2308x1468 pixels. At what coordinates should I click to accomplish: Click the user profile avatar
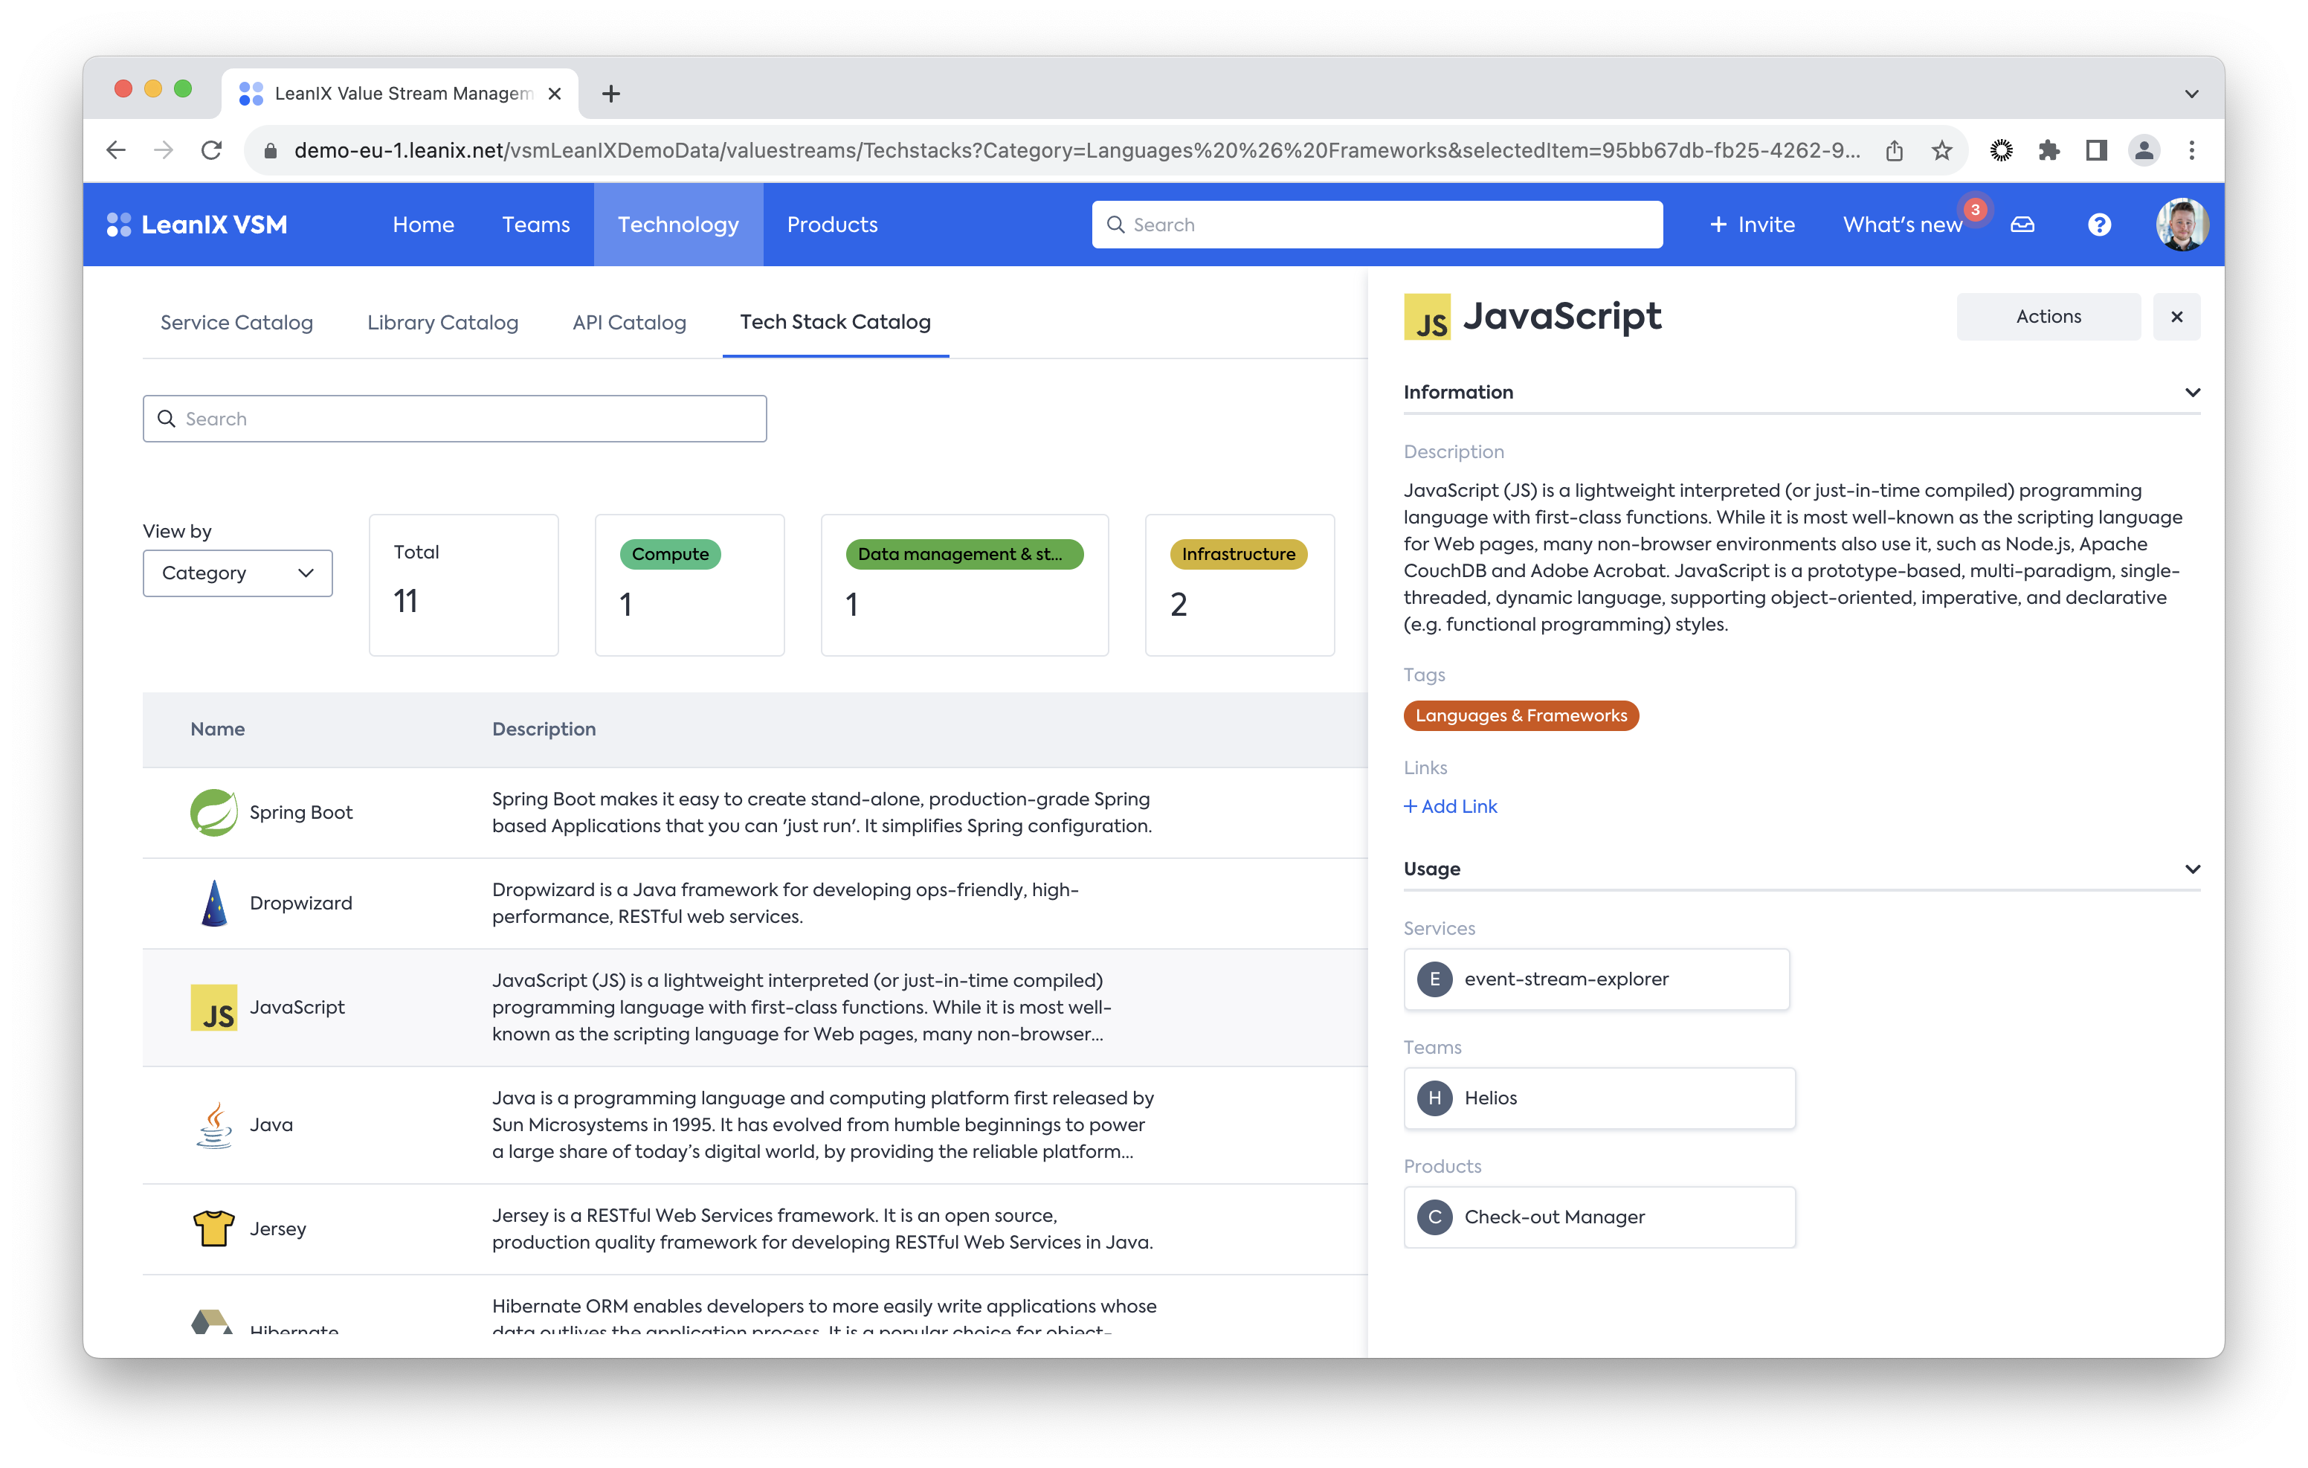2182,225
